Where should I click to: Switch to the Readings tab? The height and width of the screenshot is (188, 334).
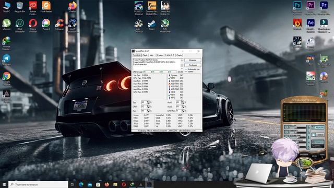click(x=137, y=55)
